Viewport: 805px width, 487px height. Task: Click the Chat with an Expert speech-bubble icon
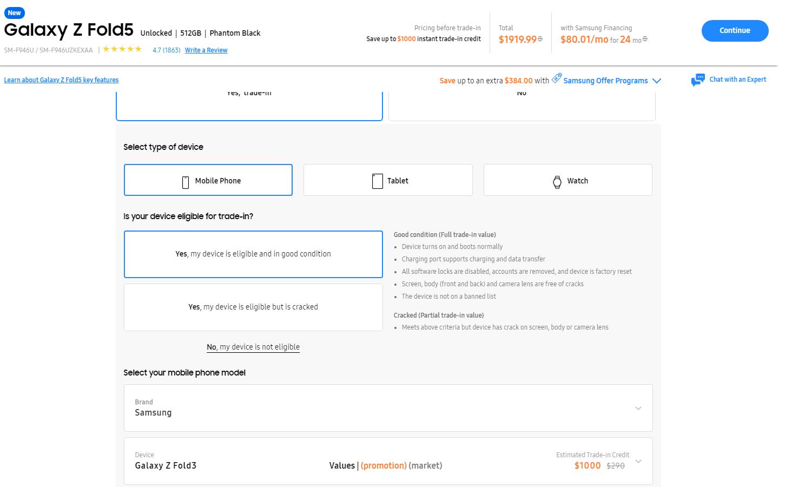(698, 80)
